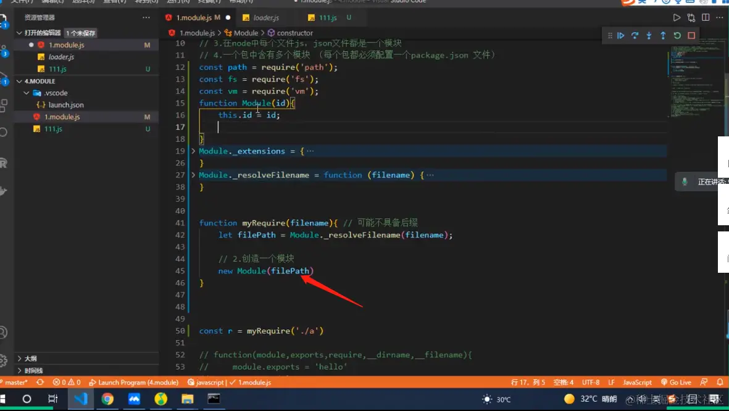Click line number 45 in the gutter
This screenshot has width=729, height=411.
[x=180, y=270]
